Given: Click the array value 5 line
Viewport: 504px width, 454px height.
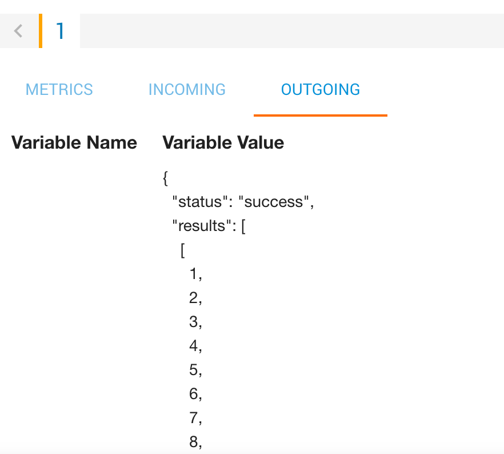Looking at the screenshot, I should point(195,370).
